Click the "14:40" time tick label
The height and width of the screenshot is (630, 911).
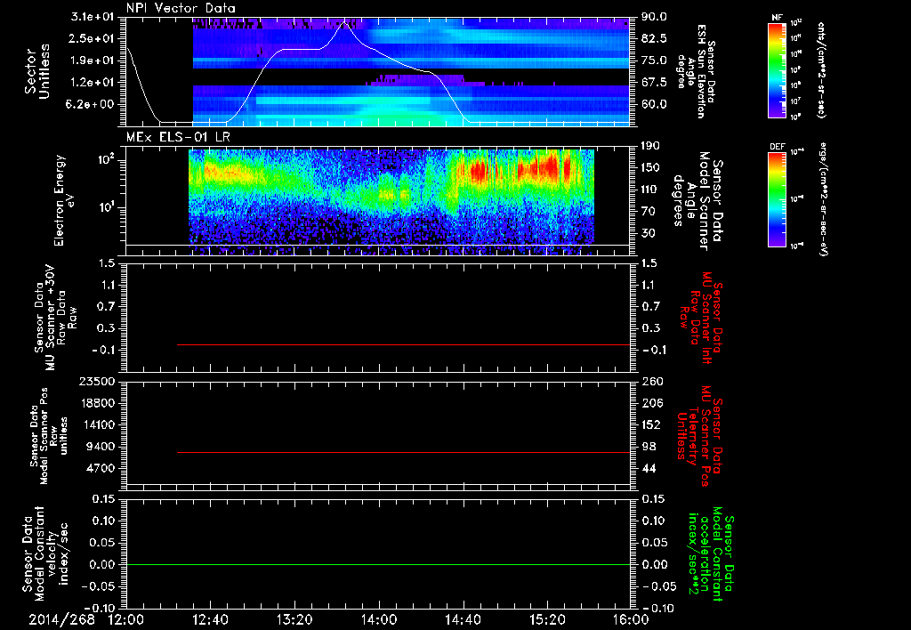463,619
